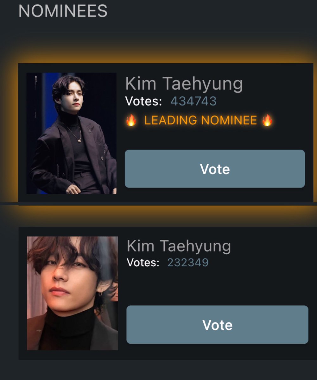Viewport: 317px width, 380px height.
Task: Click the blank area under the 232349 votes text
Action: 217,287
